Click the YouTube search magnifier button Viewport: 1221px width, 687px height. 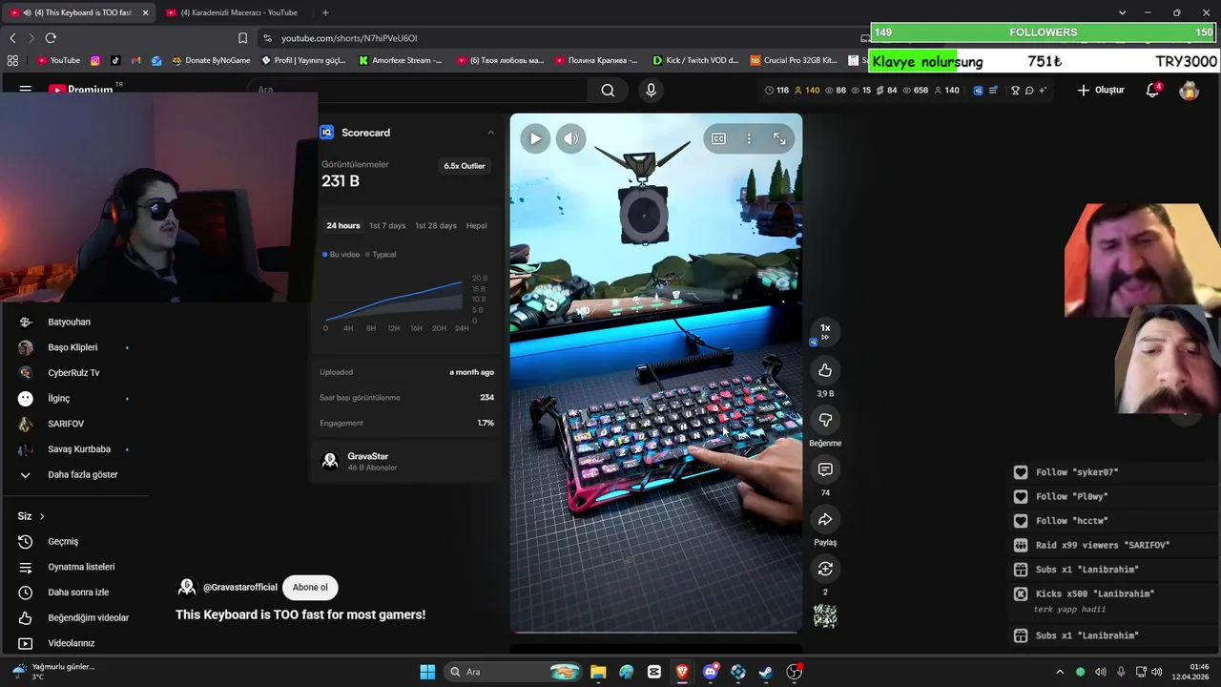(608, 90)
